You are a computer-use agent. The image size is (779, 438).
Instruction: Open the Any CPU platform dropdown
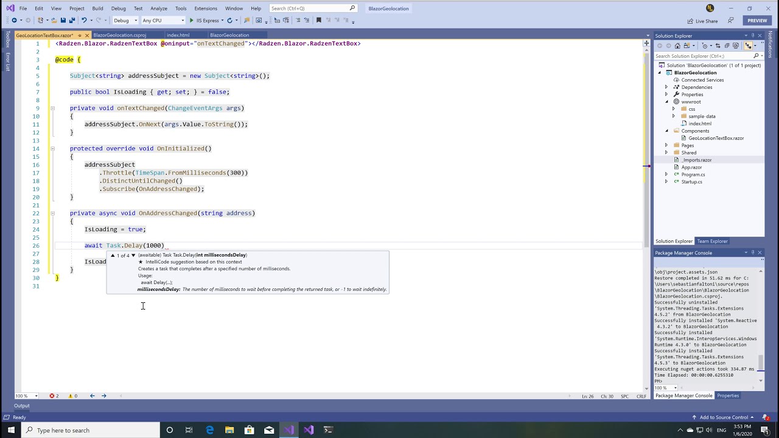click(x=163, y=20)
